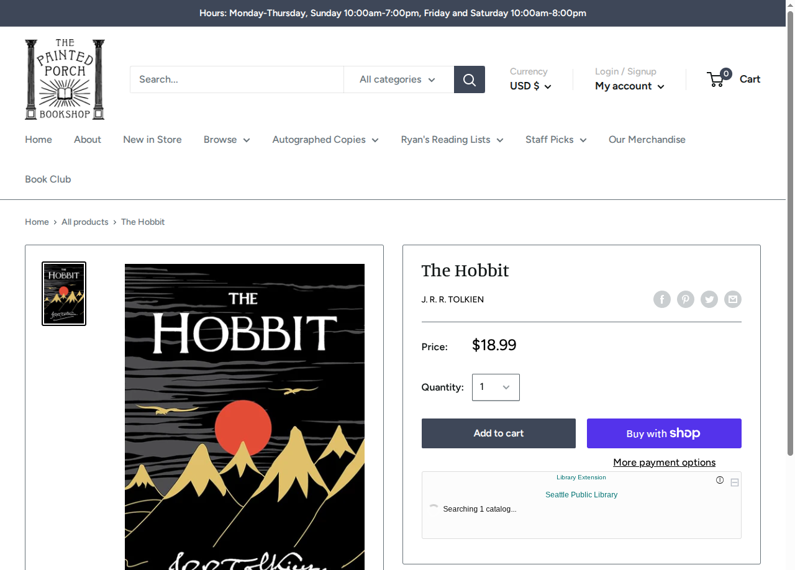
Task: Open Seattle Public Library link
Action: tap(581, 495)
